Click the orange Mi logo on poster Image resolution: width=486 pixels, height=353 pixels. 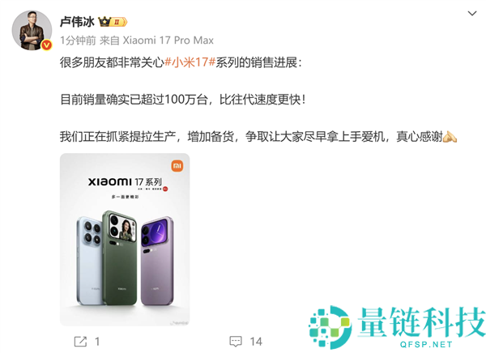tap(177, 166)
